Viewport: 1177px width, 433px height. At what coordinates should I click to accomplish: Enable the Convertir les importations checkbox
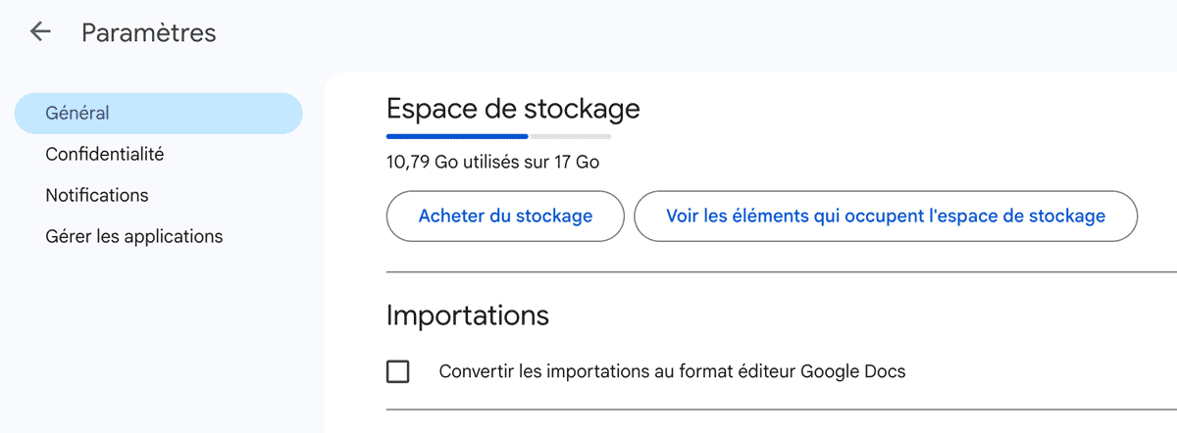point(398,372)
